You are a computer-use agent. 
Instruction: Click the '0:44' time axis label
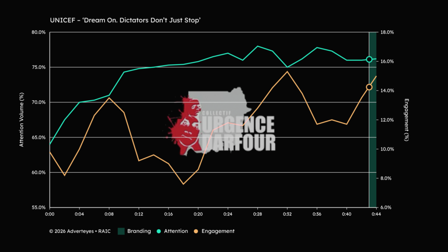(x=376, y=214)
